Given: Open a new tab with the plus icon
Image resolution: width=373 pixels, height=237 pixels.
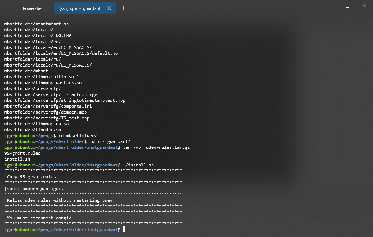Looking at the screenshot, I should click(123, 8).
